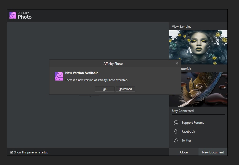Click the New Version Available heading text
The image size is (239, 165).
click(82, 73)
